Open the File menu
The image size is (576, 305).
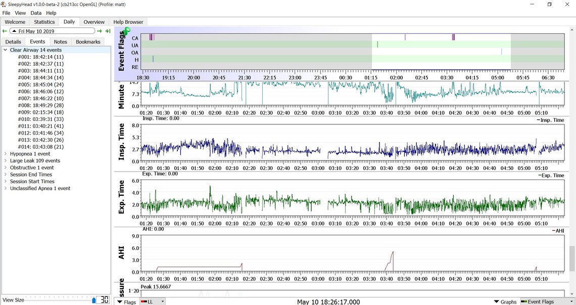coord(6,13)
